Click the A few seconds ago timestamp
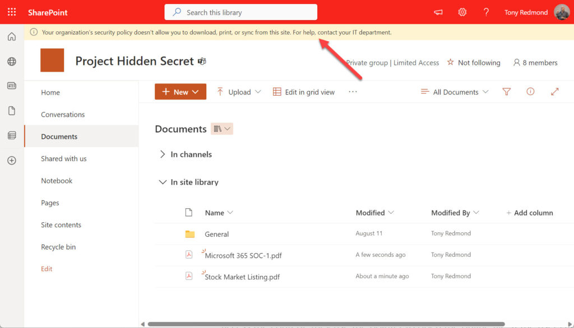574x328 pixels. pyautogui.click(x=381, y=255)
